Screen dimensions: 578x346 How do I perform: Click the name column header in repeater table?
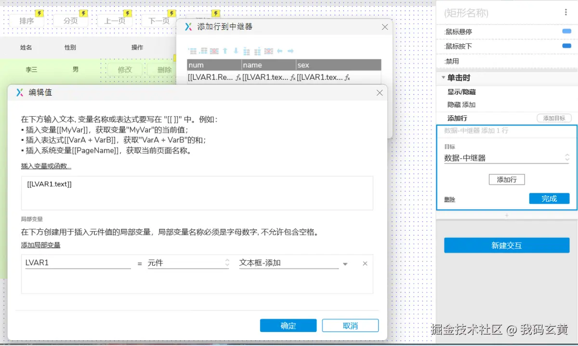tap(269, 65)
